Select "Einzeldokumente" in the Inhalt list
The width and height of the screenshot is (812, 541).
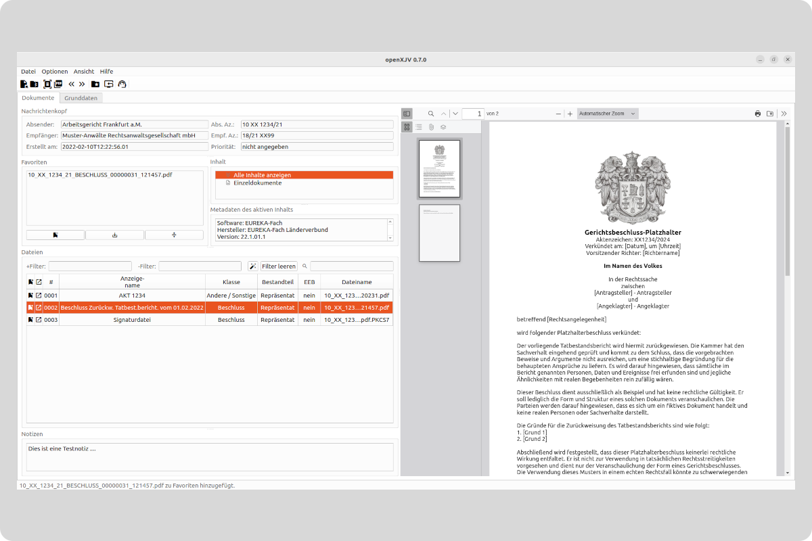(258, 182)
